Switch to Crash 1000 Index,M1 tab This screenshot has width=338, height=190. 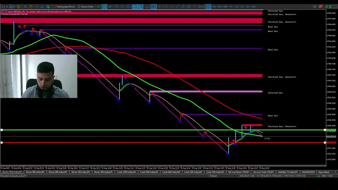[x=126, y=172]
